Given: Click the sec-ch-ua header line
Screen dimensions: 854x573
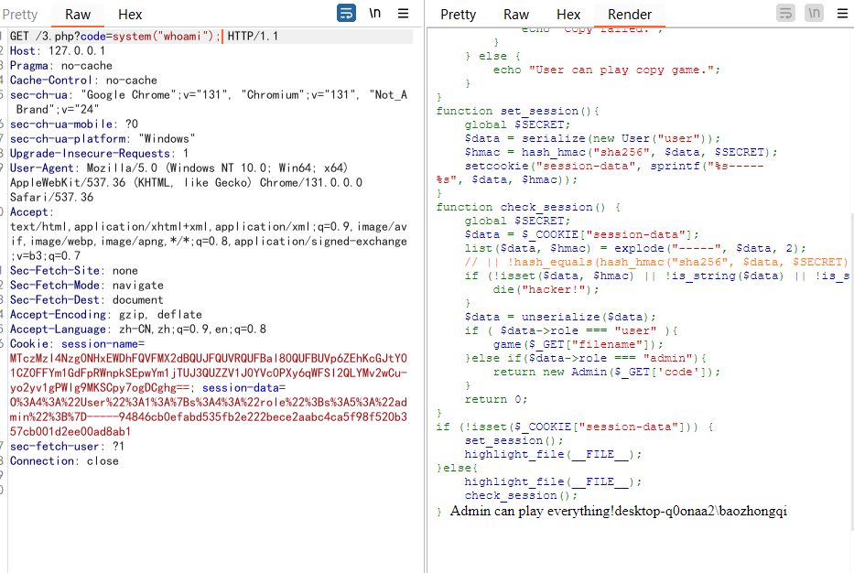Looking at the screenshot, I should (x=209, y=102).
